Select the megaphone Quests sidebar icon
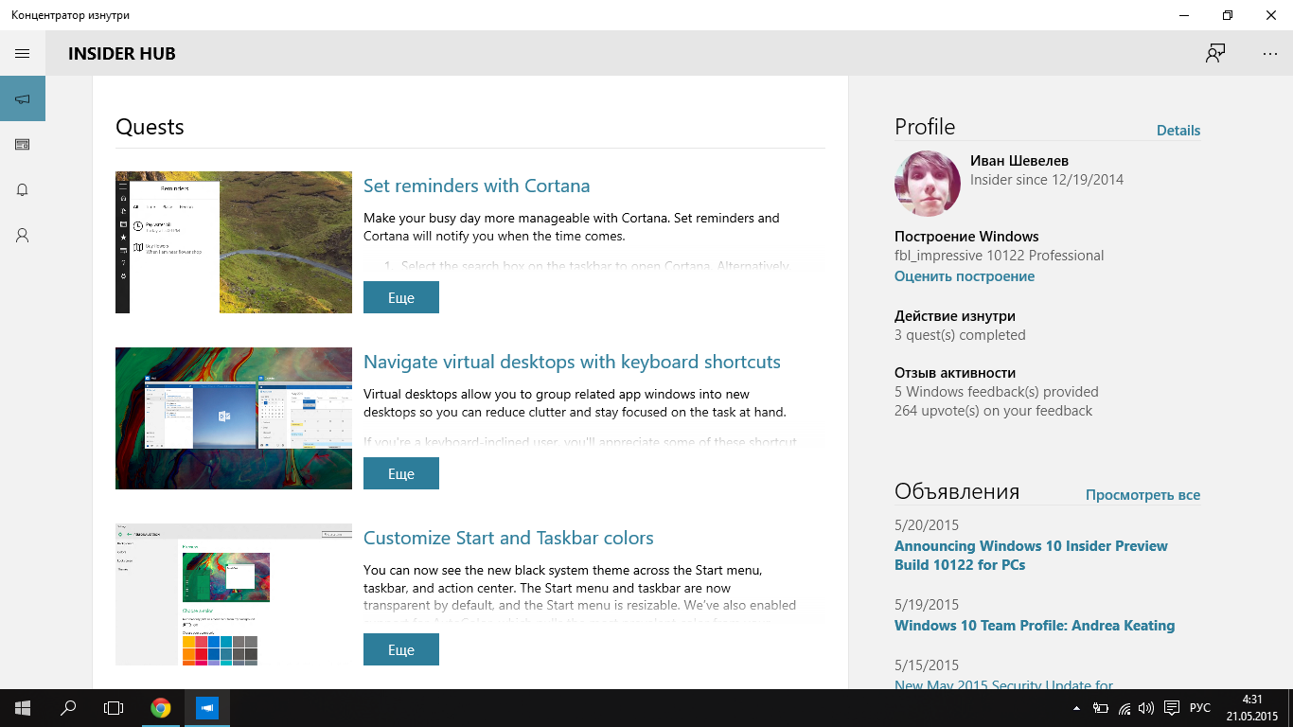Viewport: 1293px width, 727px height. point(23,98)
